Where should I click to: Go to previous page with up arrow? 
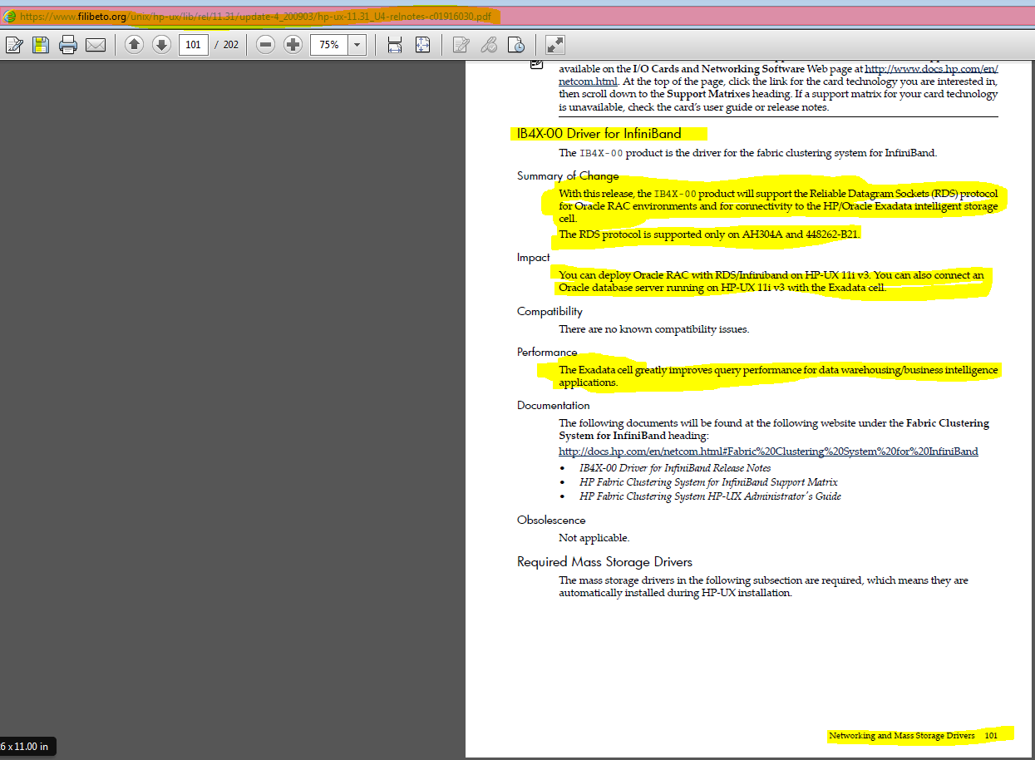coord(134,45)
